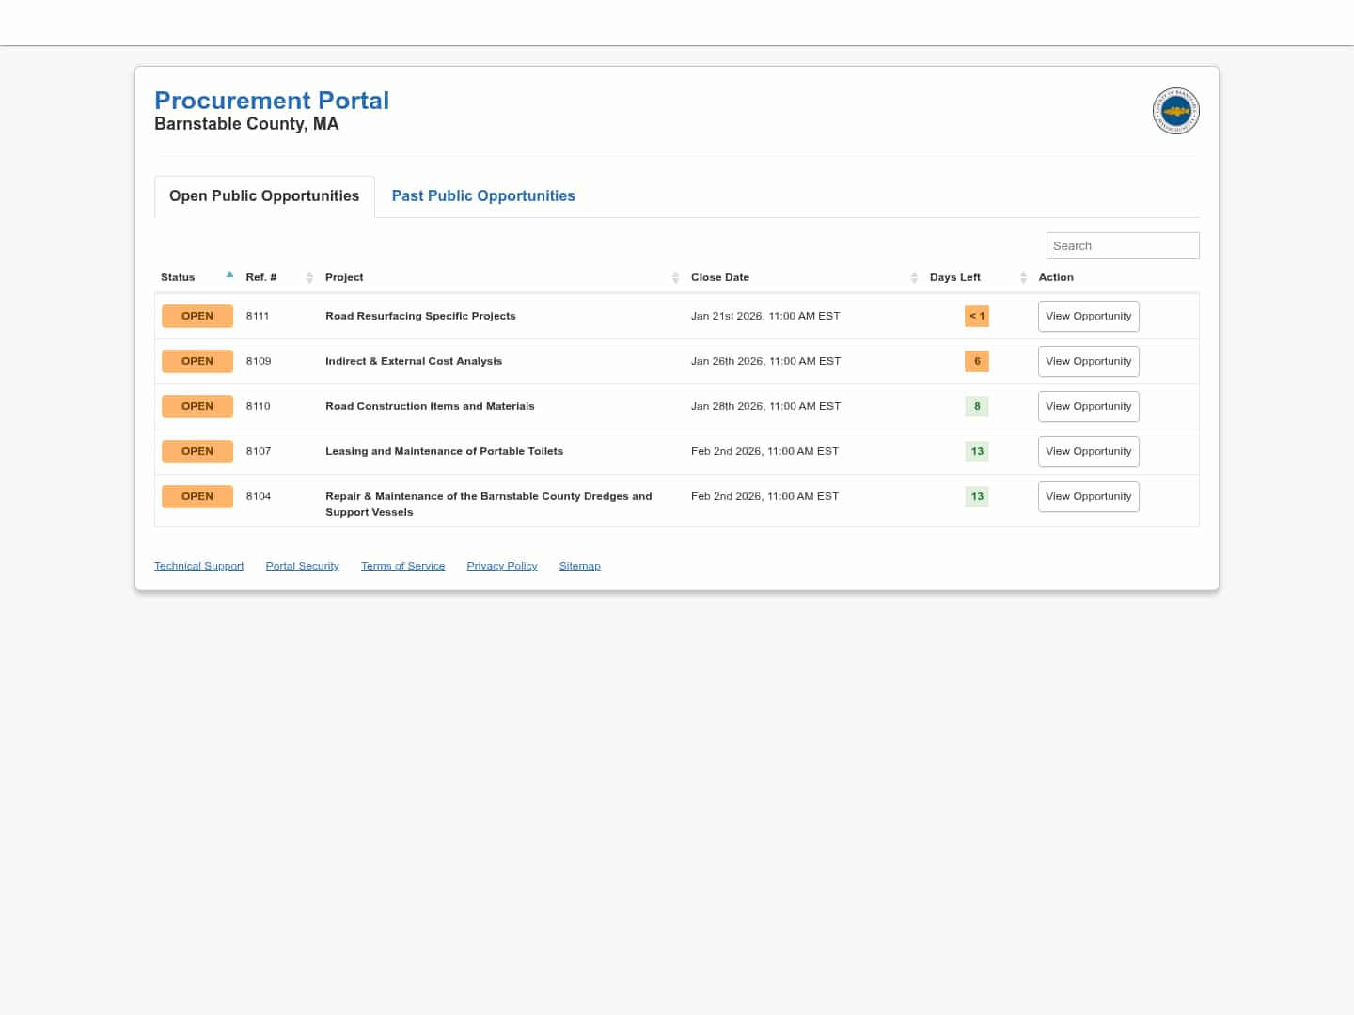Sort table by Status column arrow
1354x1015 pixels.
[x=229, y=275]
